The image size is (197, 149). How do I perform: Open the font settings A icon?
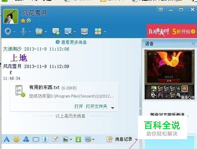pyautogui.click(x=7, y=139)
